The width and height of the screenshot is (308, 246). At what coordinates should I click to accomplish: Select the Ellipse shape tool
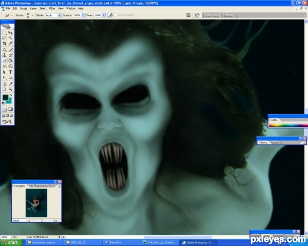tap(11, 77)
